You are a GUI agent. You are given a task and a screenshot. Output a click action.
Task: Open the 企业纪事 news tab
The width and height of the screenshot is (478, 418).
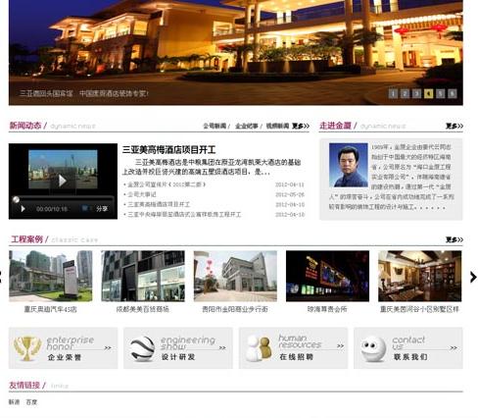[x=247, y=126]
